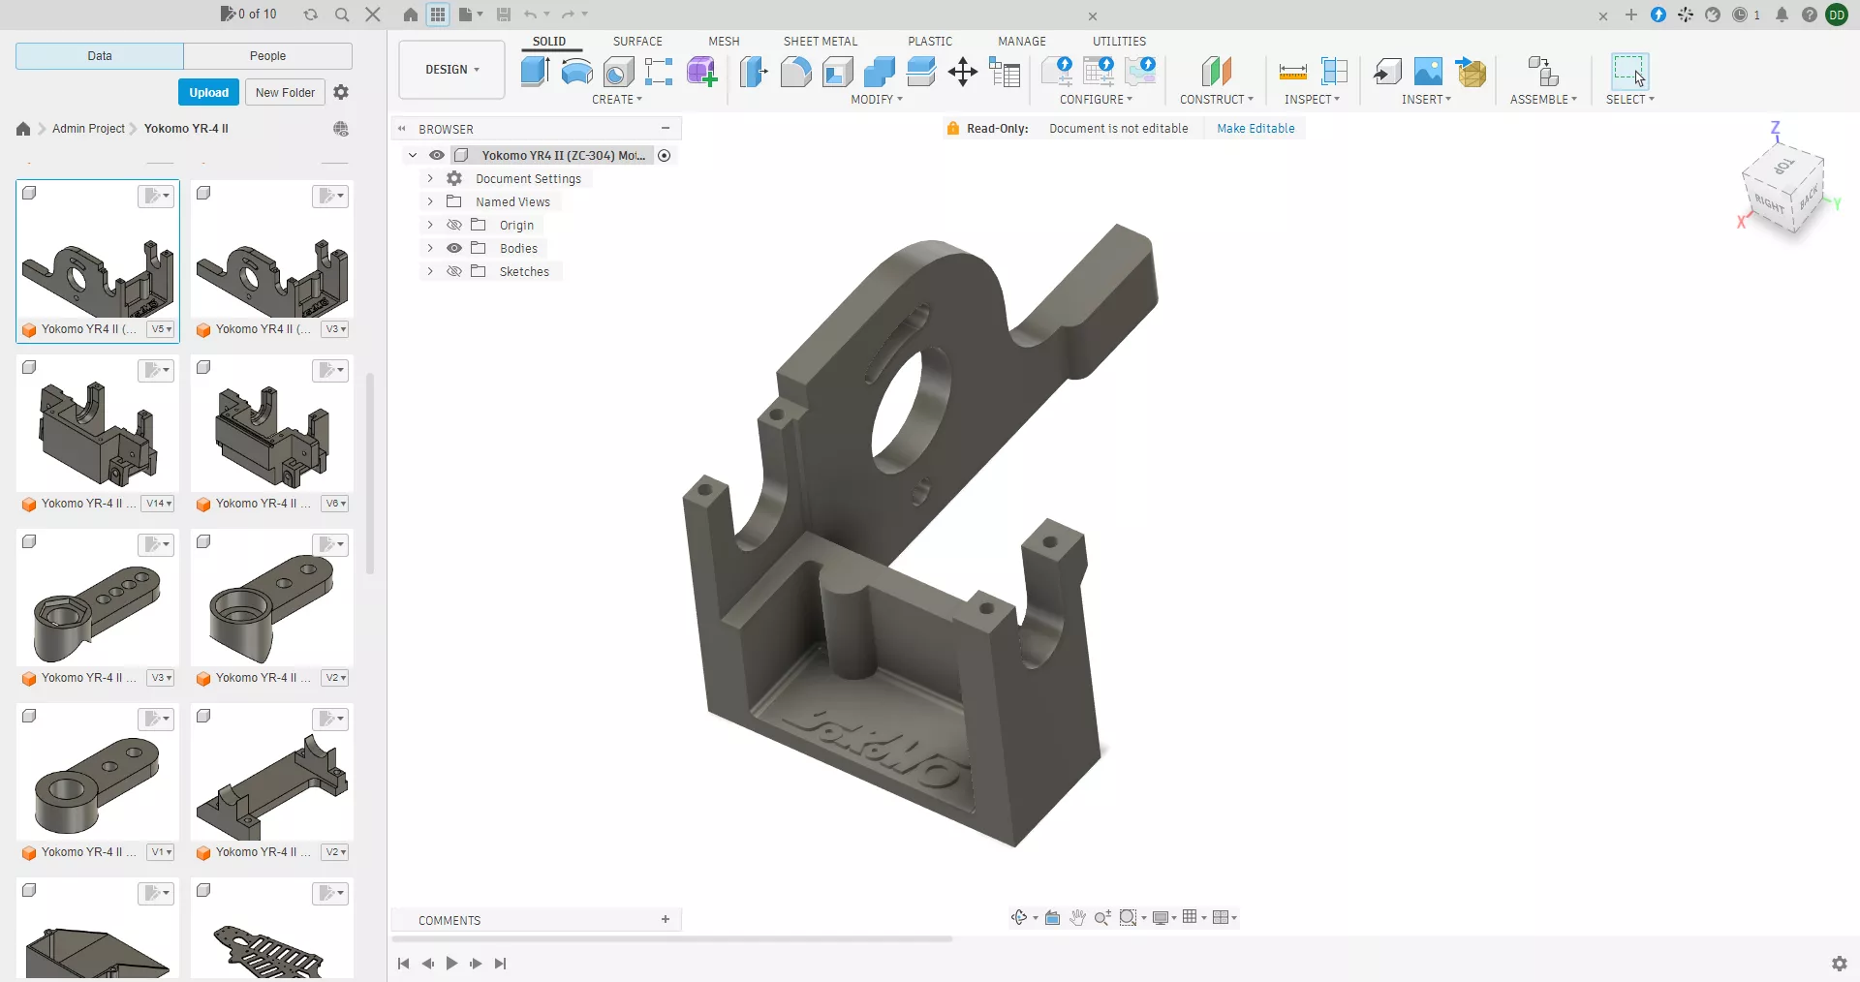Select the Press Pull tool
Image resolution: width=1860 pixels, height=982 pixels.
tap(754, 72)
